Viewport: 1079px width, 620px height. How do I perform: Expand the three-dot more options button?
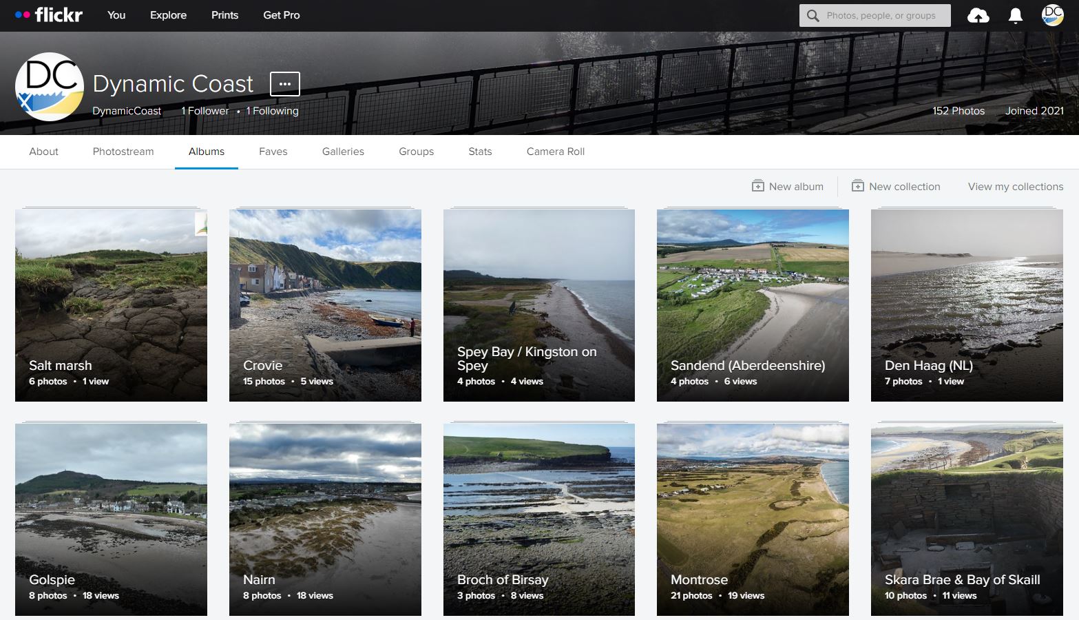(x=284, y=84)
